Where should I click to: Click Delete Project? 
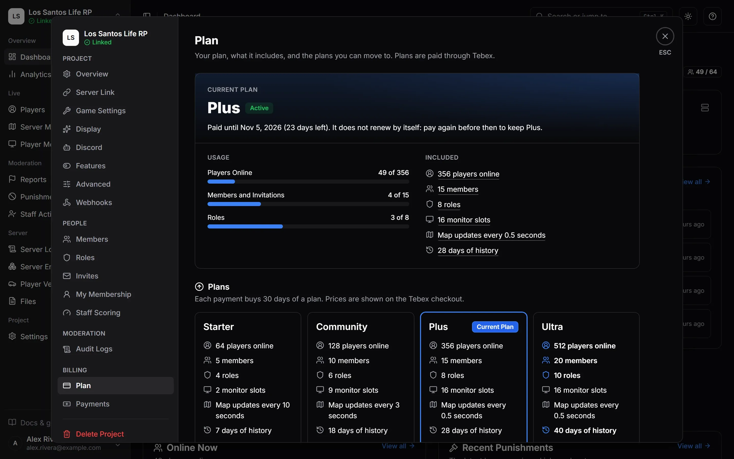115,434
